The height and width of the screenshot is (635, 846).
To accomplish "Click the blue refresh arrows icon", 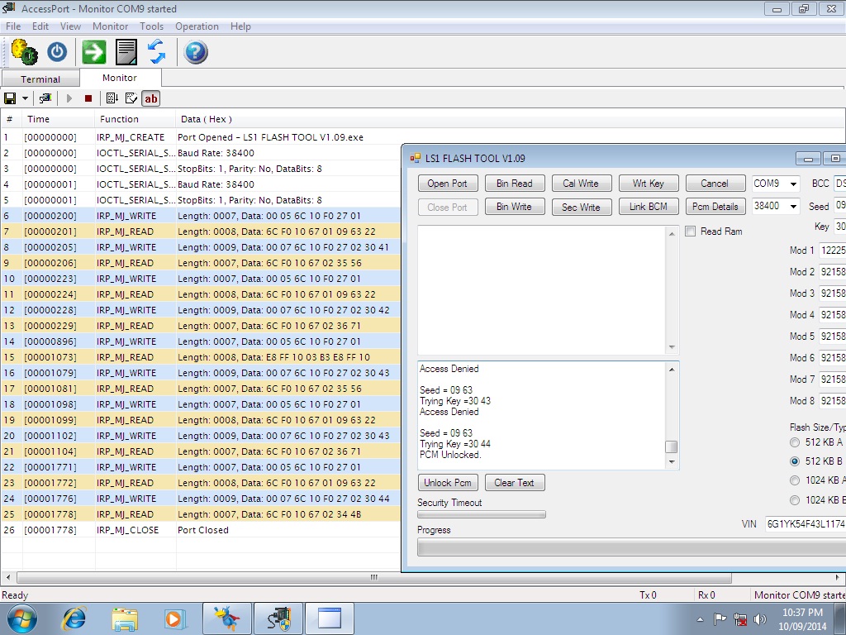I will click(156, 52).
